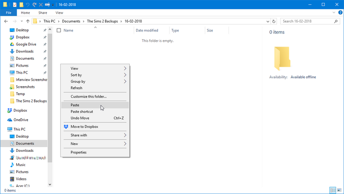Open the View ribbon tab

tap(59, 13)
